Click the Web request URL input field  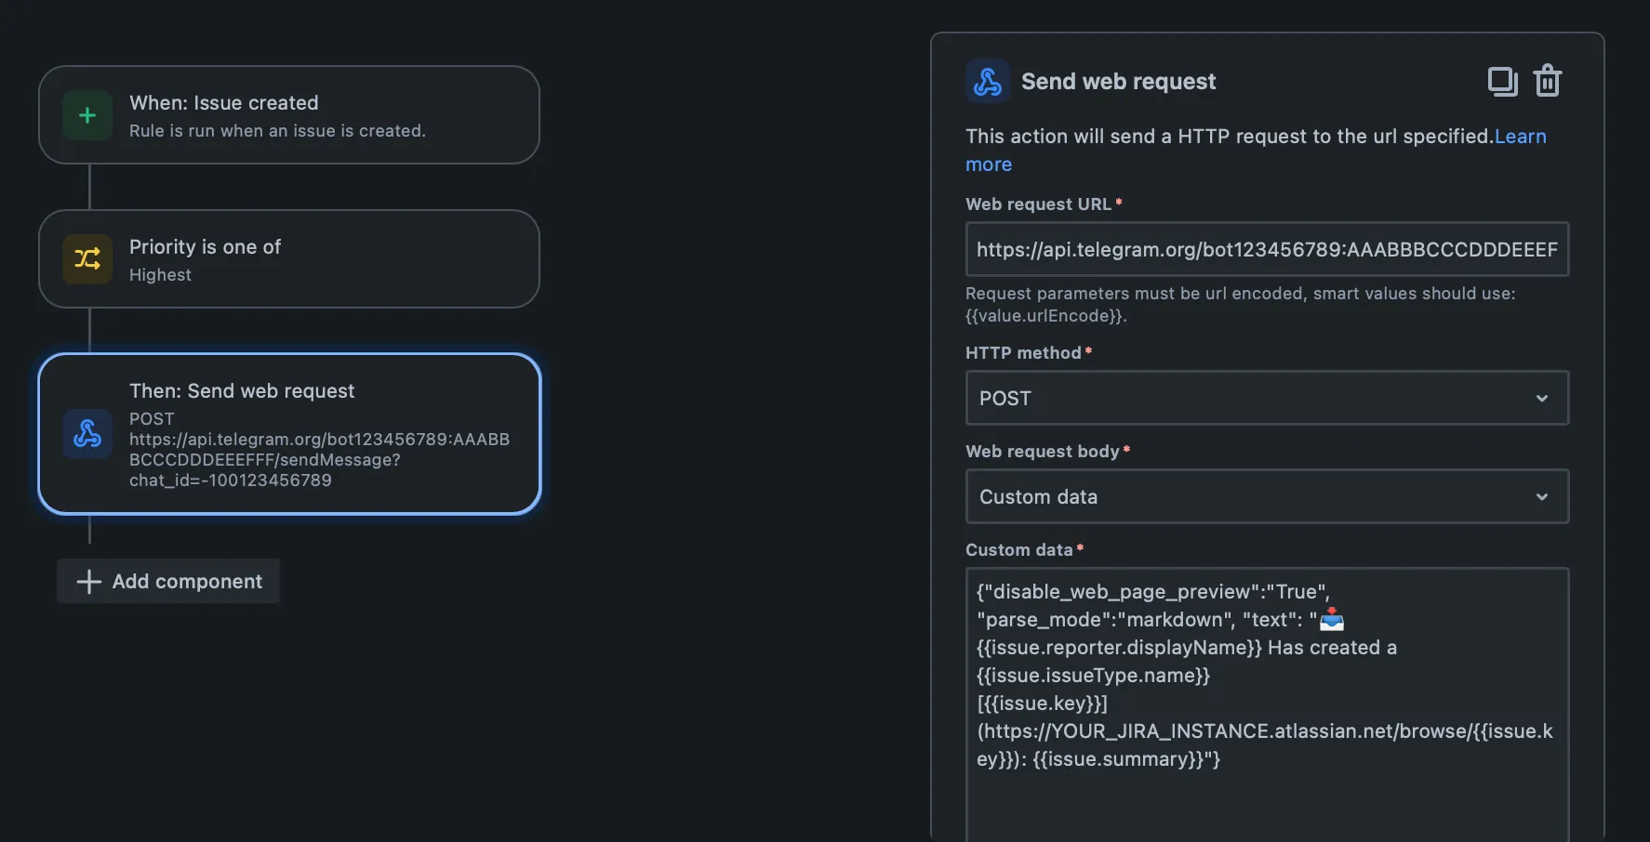coord(1266,249)
